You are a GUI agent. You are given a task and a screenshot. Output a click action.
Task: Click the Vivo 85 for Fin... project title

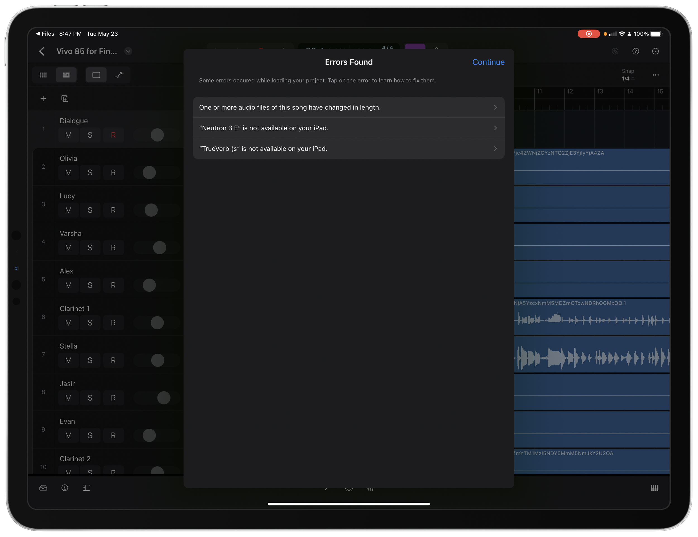pos(87,51)
